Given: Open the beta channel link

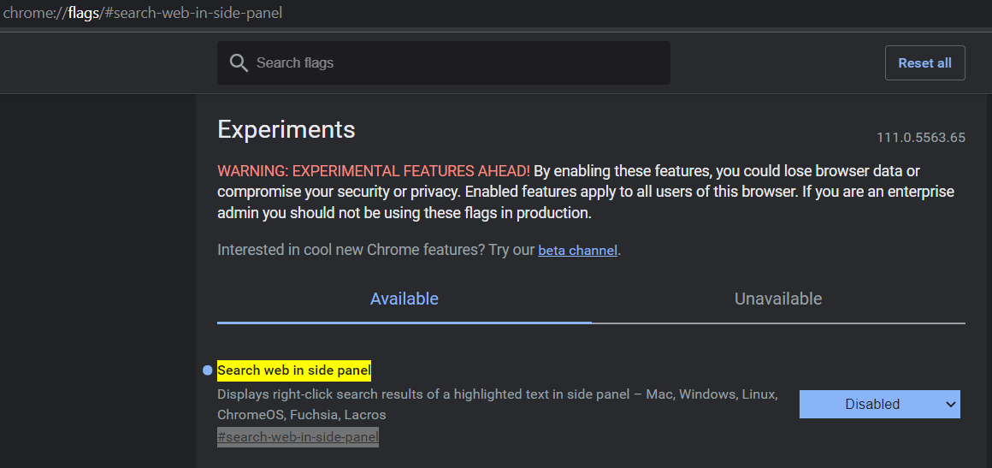Looking at the screenshot, I should [x=577, y=250].
